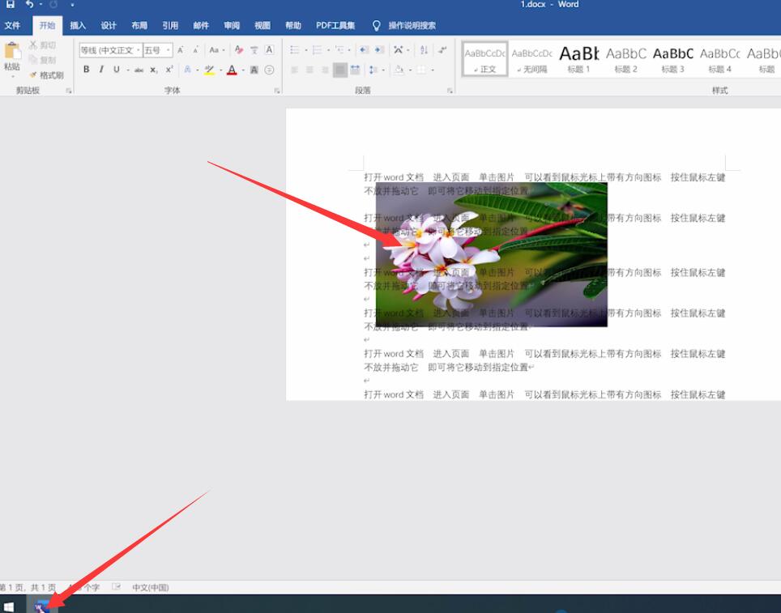Switch to the 布局 (Layout) tab

pyautogui.click(x=139, y=25)
